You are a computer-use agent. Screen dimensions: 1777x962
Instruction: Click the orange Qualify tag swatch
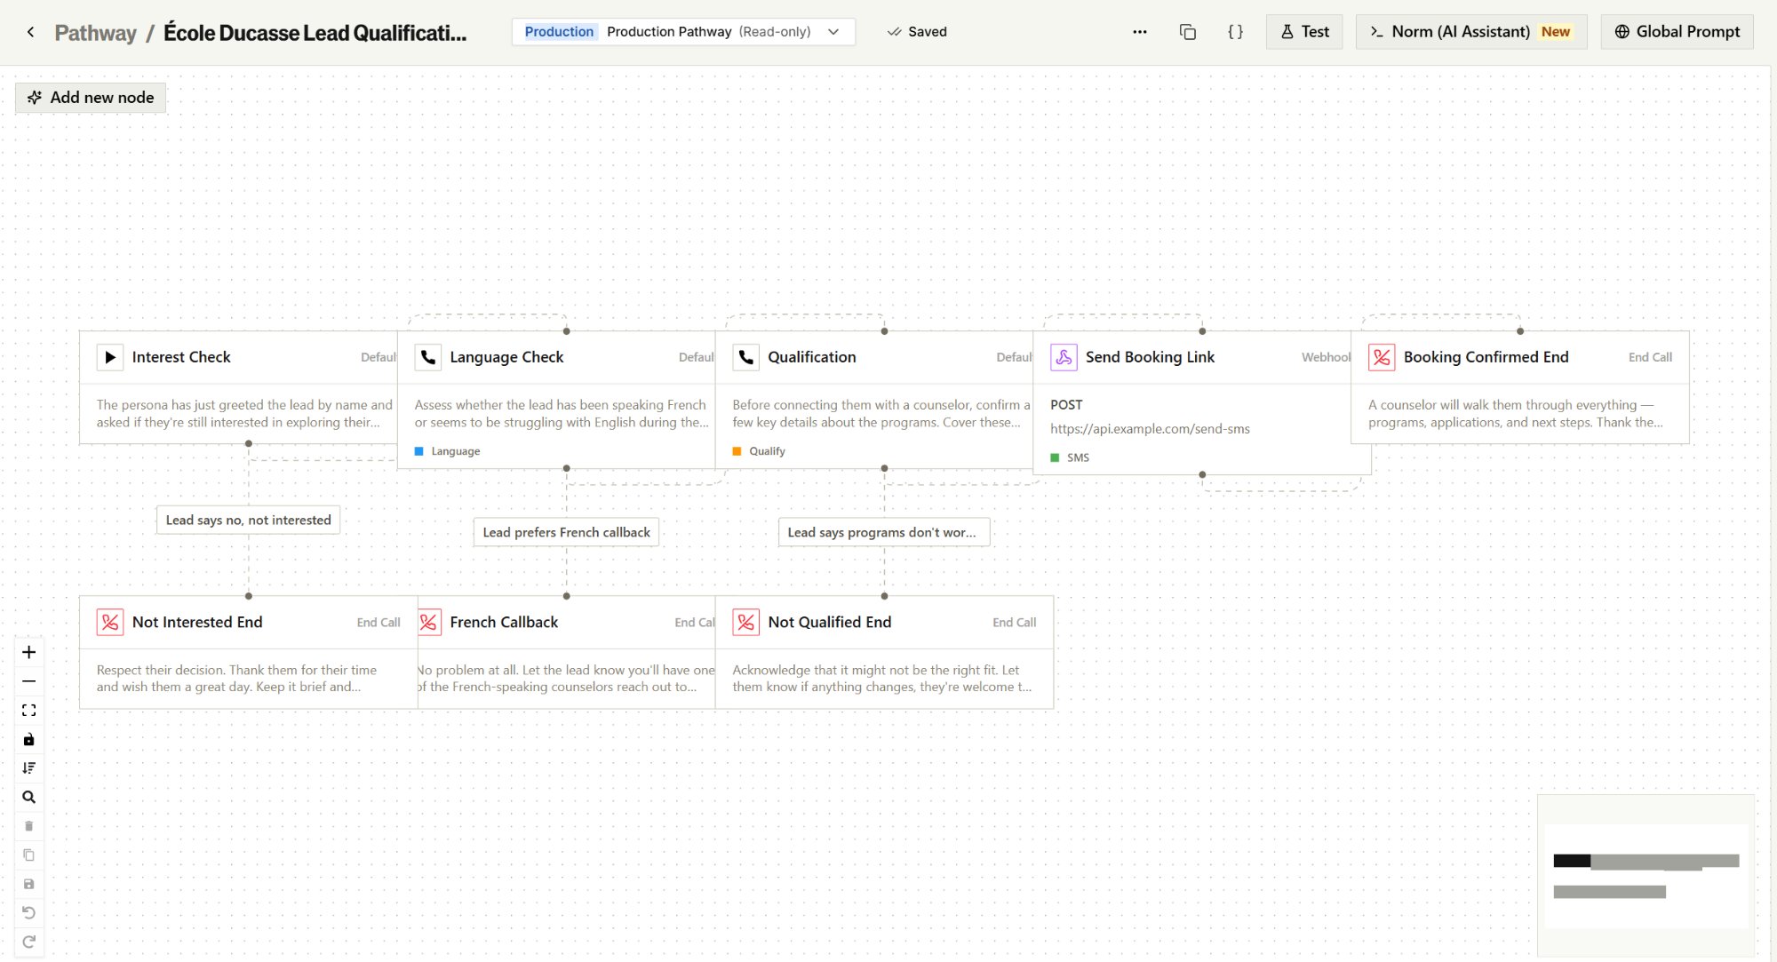(737, 450)
